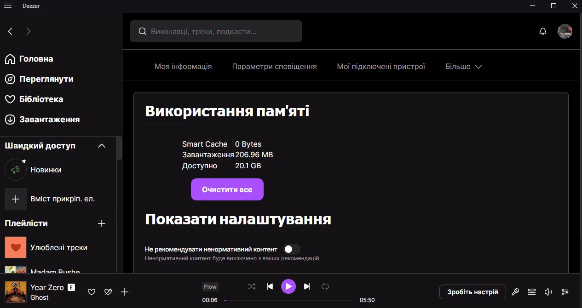
Task: Open the lyrics microphone icon
Action: click(515, 292)
